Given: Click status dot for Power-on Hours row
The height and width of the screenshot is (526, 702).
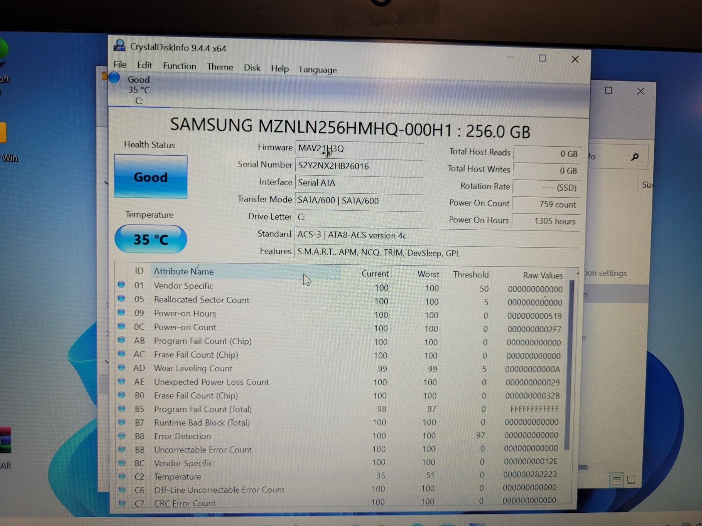Looking at the screenshot, I should pos(122,312).
